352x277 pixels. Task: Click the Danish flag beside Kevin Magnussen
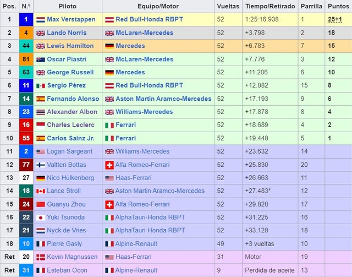(x=41, y=257)
